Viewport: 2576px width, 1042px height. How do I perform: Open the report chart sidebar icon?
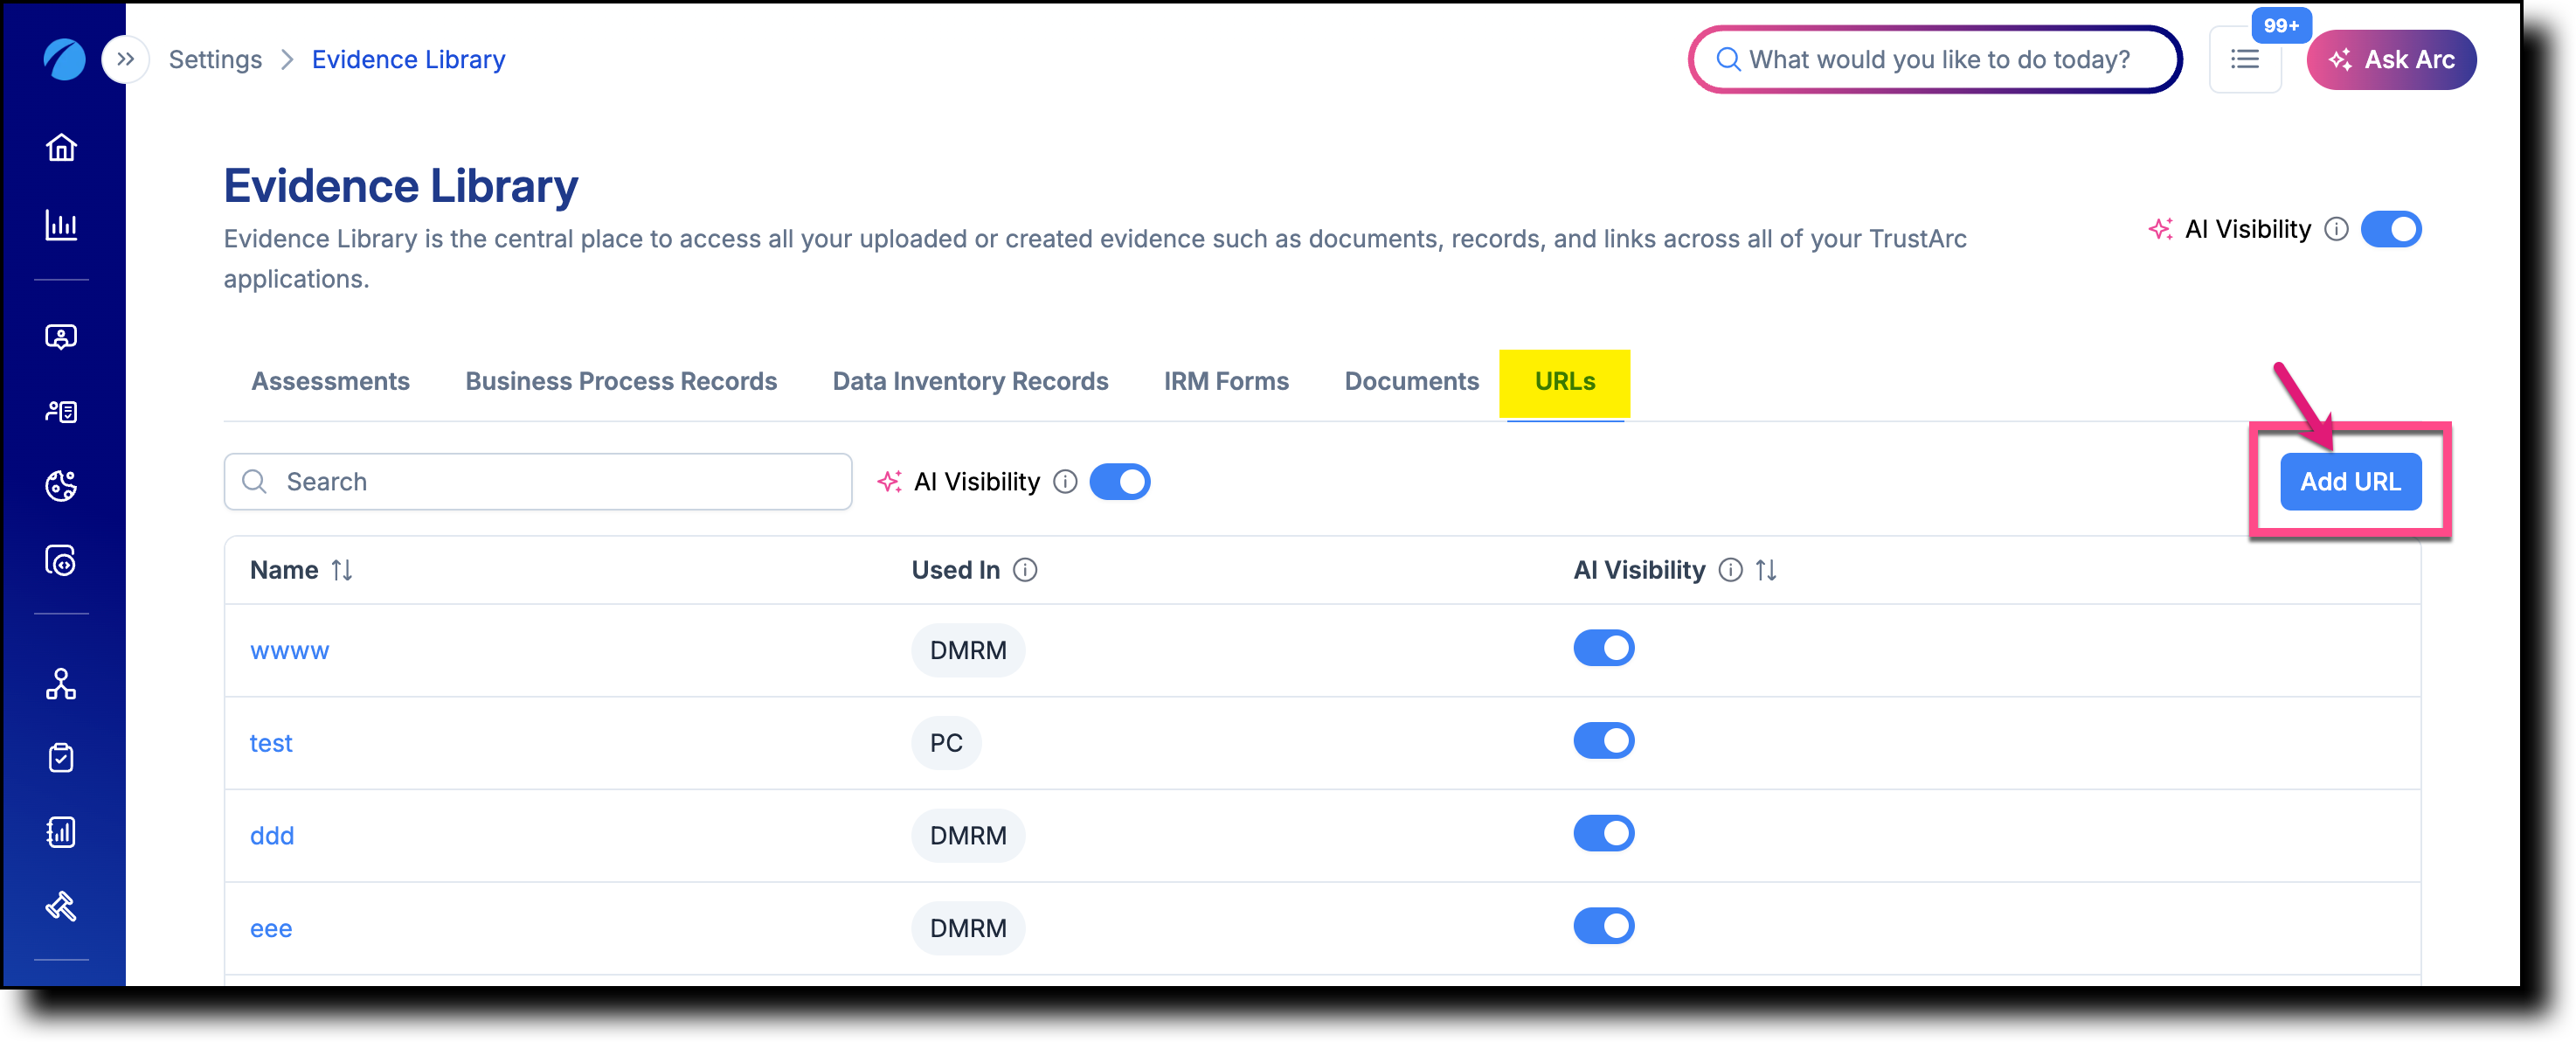(62, 833)
